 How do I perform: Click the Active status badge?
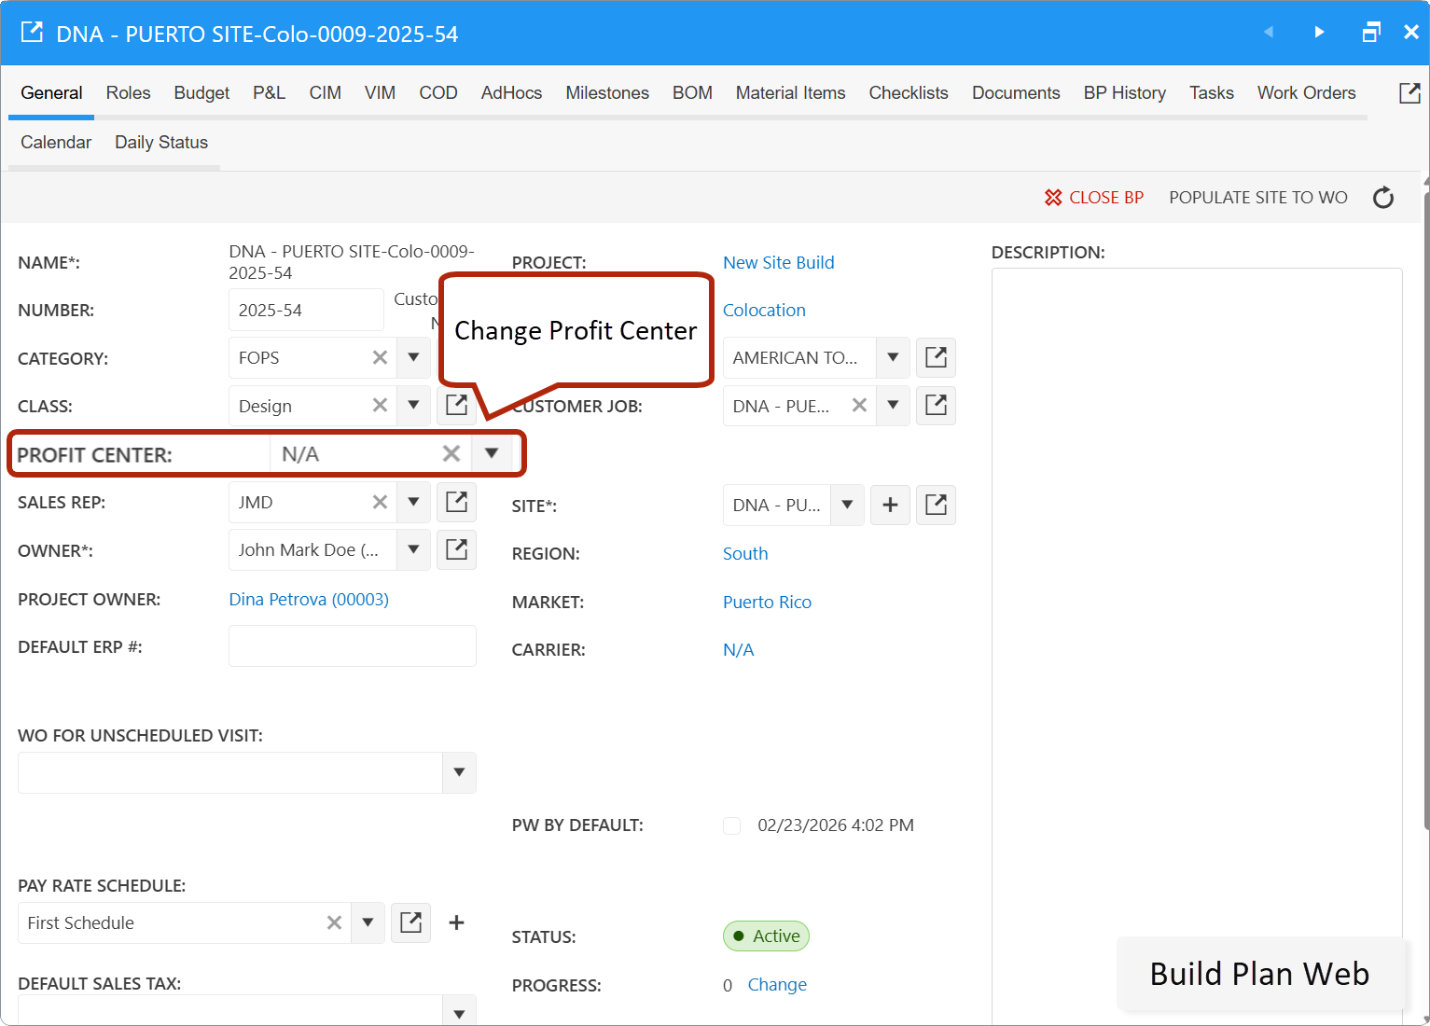coord(766,936)
